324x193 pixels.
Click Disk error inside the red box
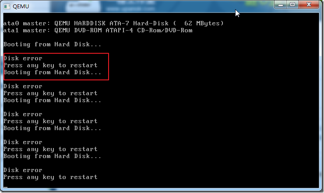[x=23, y=58]
